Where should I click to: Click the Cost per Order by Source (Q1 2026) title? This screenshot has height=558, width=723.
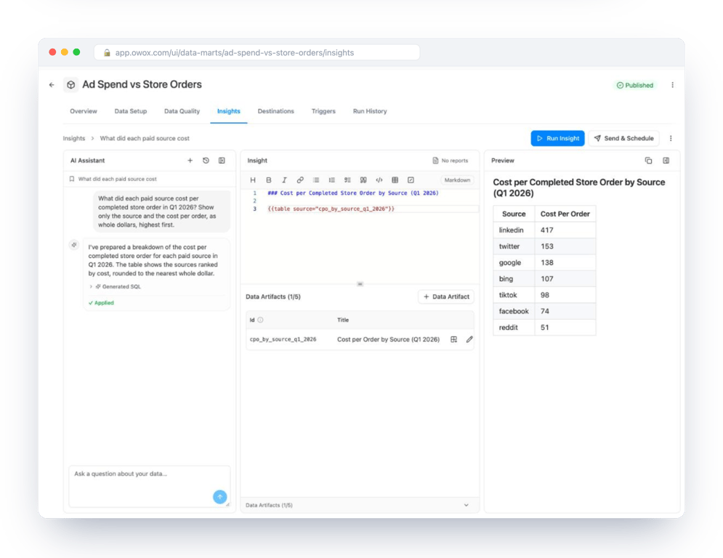tap(388, 339)
